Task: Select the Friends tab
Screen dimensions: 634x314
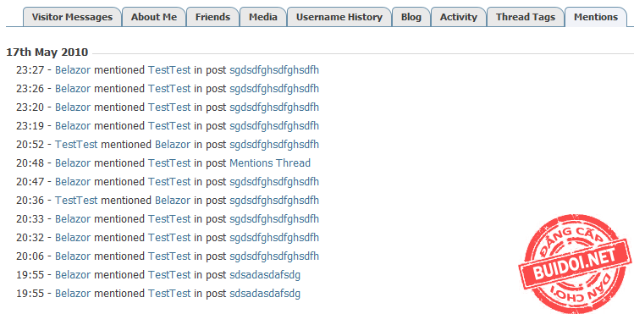Action: click(x=212, y=17)
